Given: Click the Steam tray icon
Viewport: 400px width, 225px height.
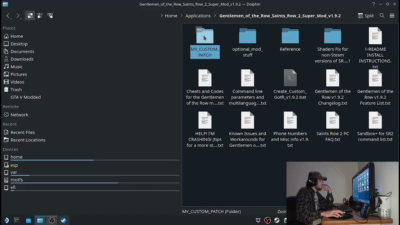Looking at the screenshot, I should click(277, 220).
